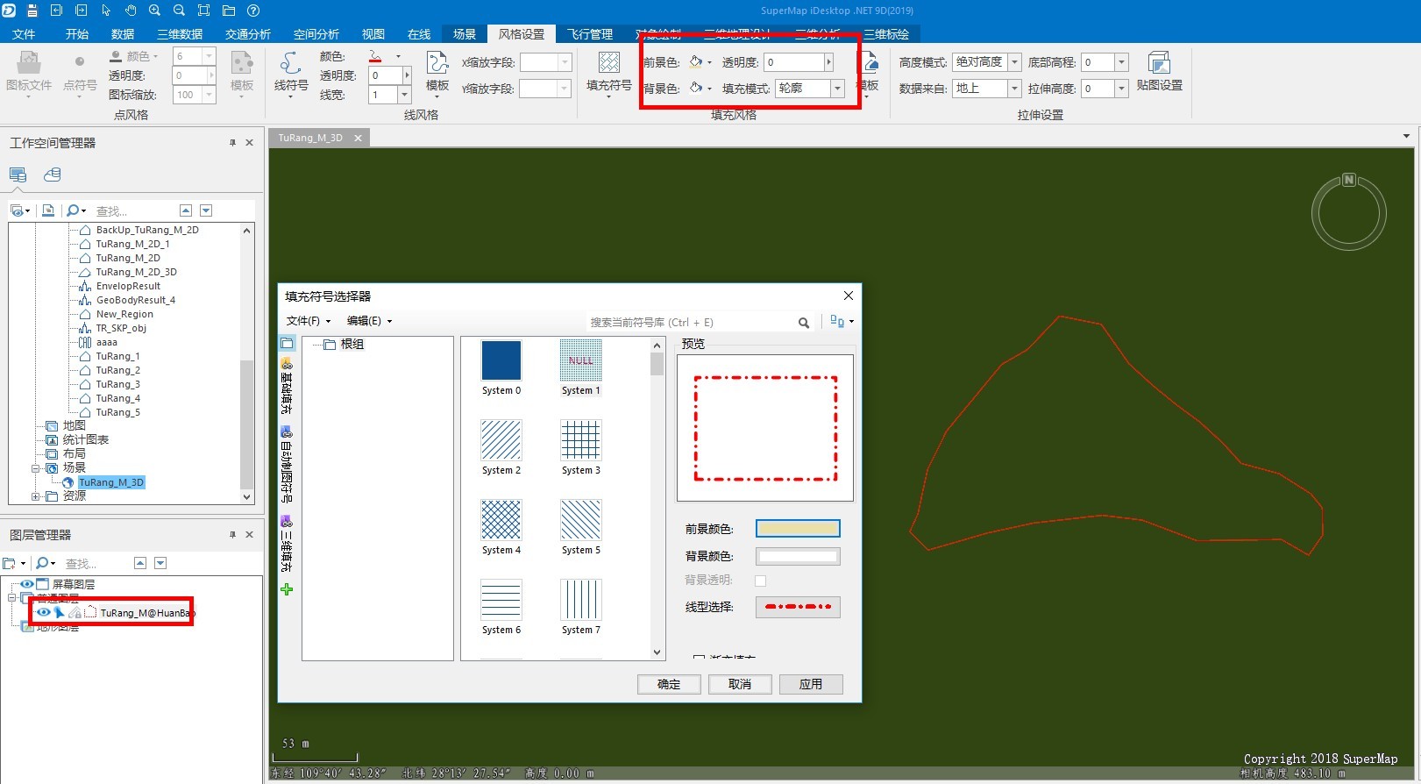Screen dimensions: 1421x784
Task: Add symbol library with green plus icon
Action: click(x=287, y=589)
